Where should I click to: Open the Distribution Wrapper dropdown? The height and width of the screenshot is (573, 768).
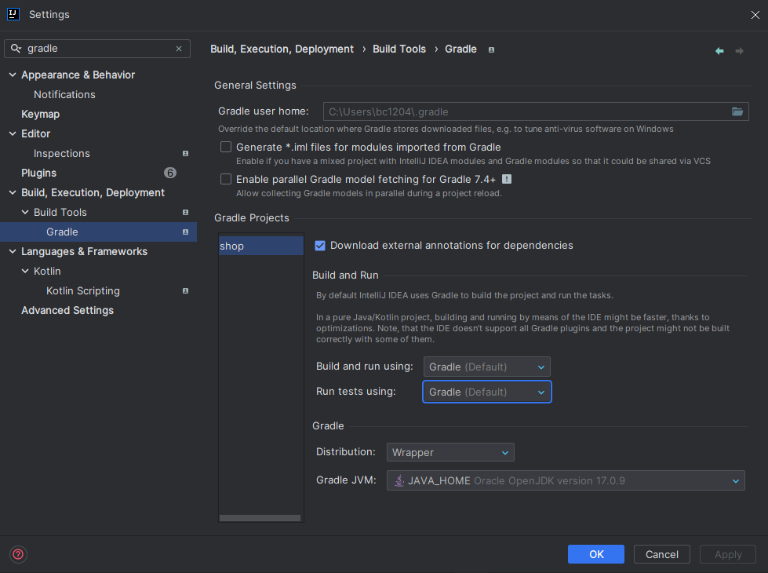pyautogui.click(x=450, y=452)
